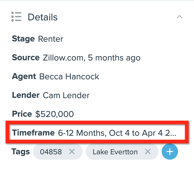
Task: Collapse the Details section chevron
Action: click(x=179, y=17)
